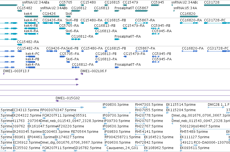230x152 pixels.
Task: Click the CG16815 gene label
Action: (x=112, y=2)
